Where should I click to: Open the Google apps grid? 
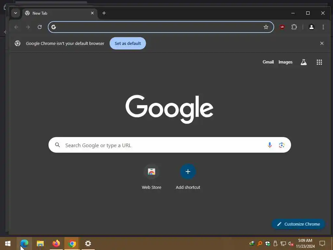click(x=319, y=62)
